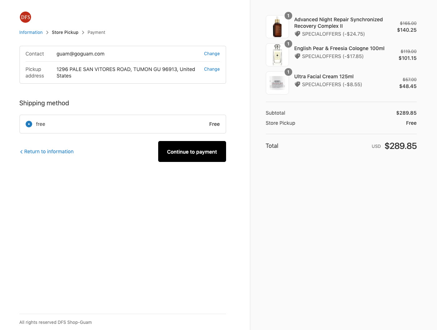Click 'English Pear & Freesia Cologne 100ml' title
The image size is (437, 330).
(339, 48)
